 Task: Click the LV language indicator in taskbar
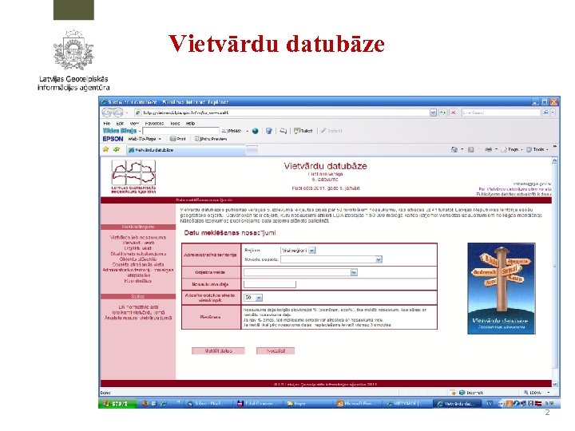pyautogui.click(x=490, y=404)
